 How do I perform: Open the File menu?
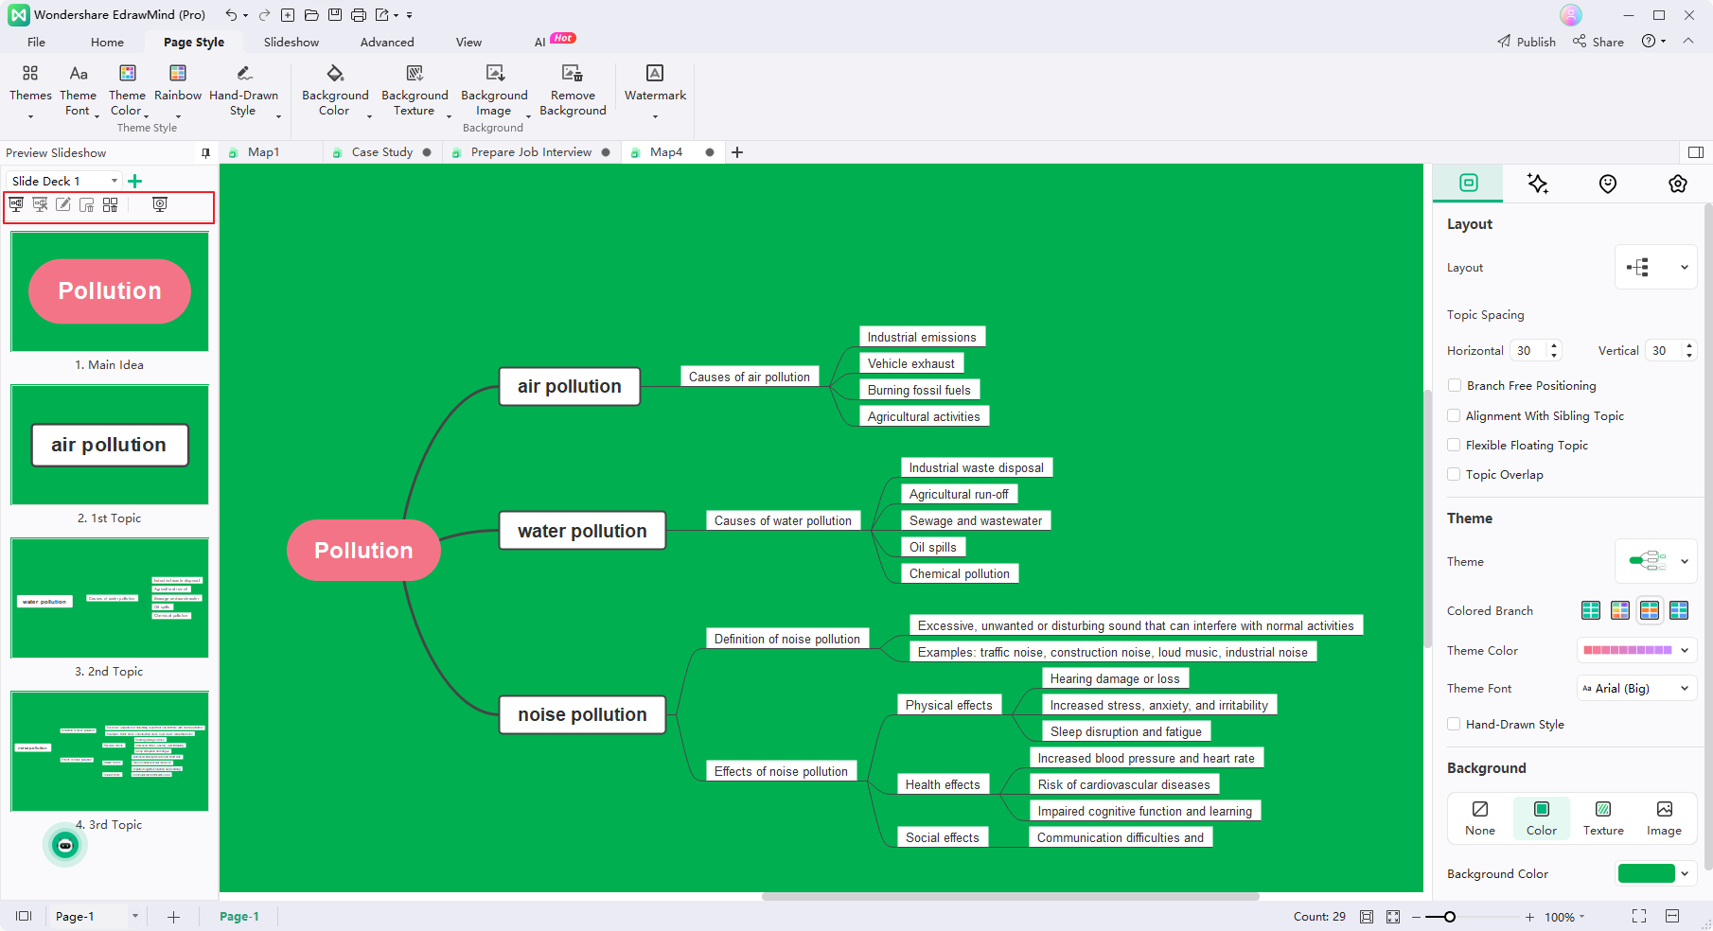[x=36, y=42]
